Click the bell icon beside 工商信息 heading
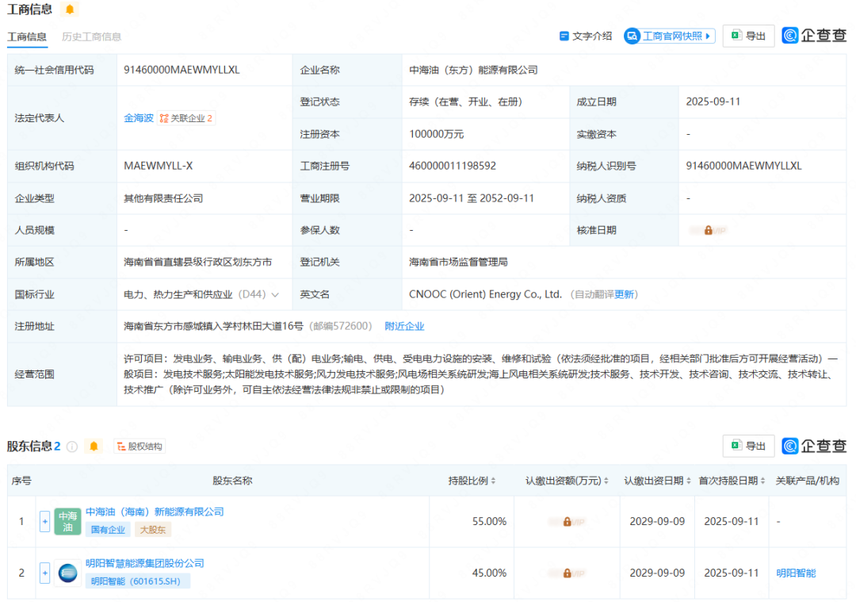 70,10
